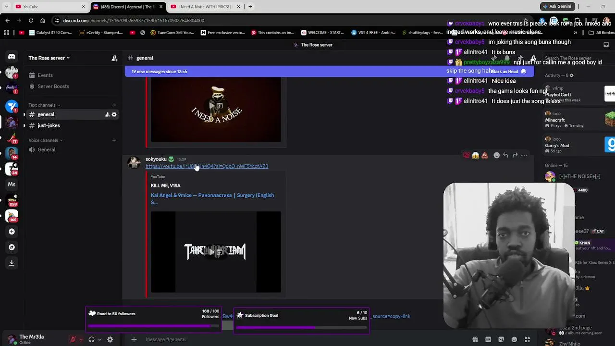Click Download Apps icon in server rail
Screen dimensions: 615x346
point(12,263)
